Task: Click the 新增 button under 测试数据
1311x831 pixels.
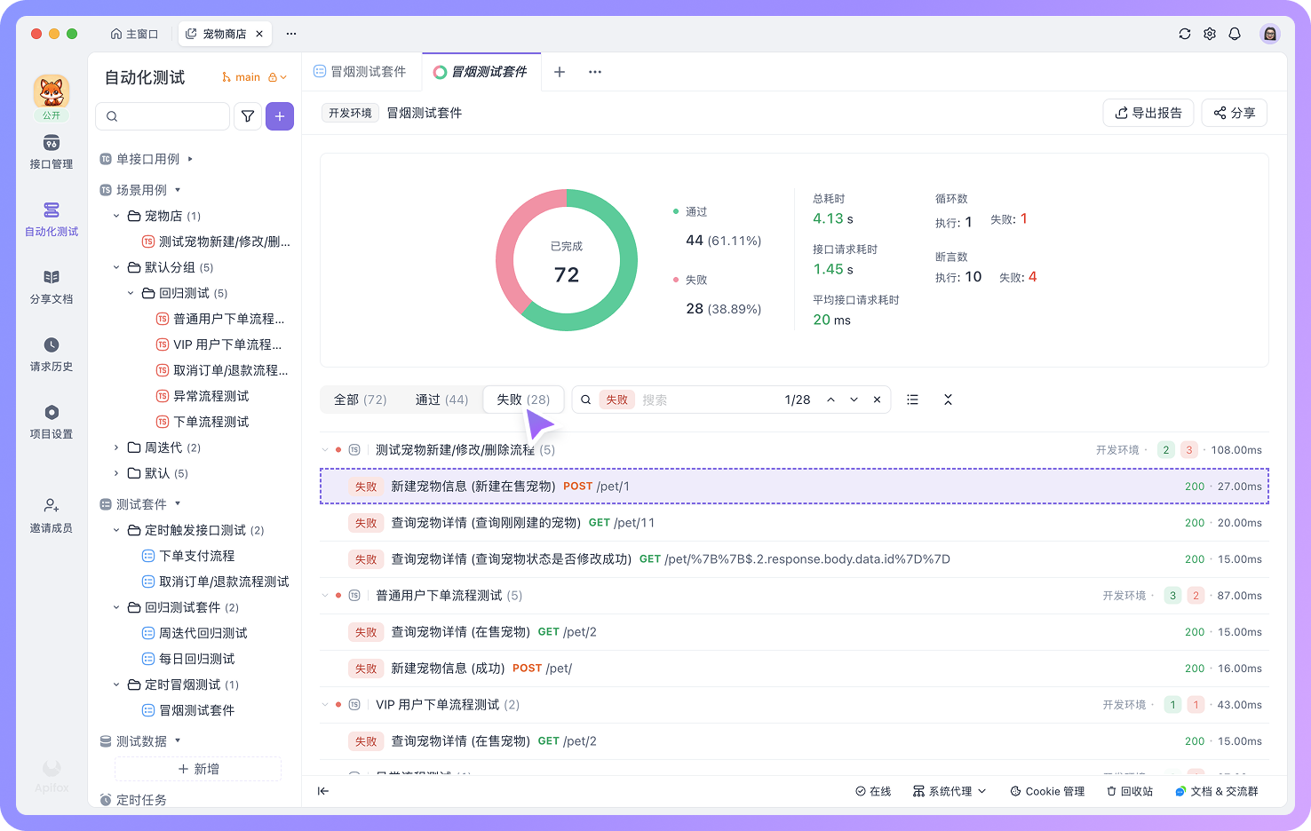Action: tap(197, 769)
